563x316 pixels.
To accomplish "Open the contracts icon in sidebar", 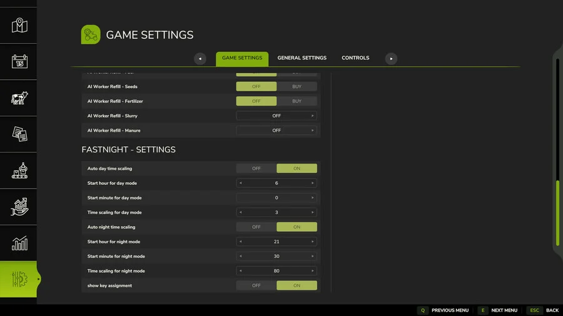I will (20, 134).
